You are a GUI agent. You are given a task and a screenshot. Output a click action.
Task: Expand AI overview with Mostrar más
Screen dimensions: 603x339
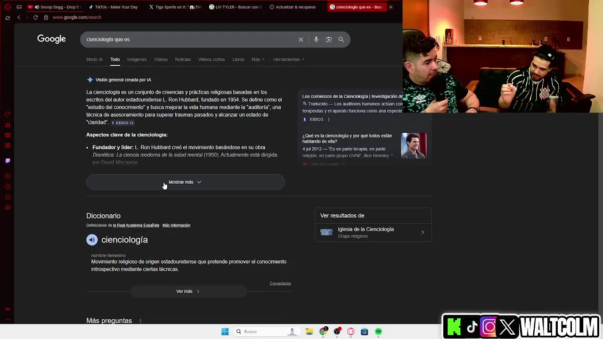pyautogui.click(x=185, y=182)
